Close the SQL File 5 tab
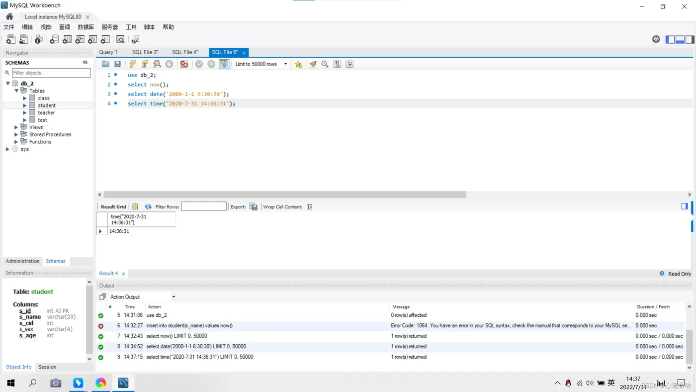The width and height of the screenshot is (696, 392). [x=244, y=53]
